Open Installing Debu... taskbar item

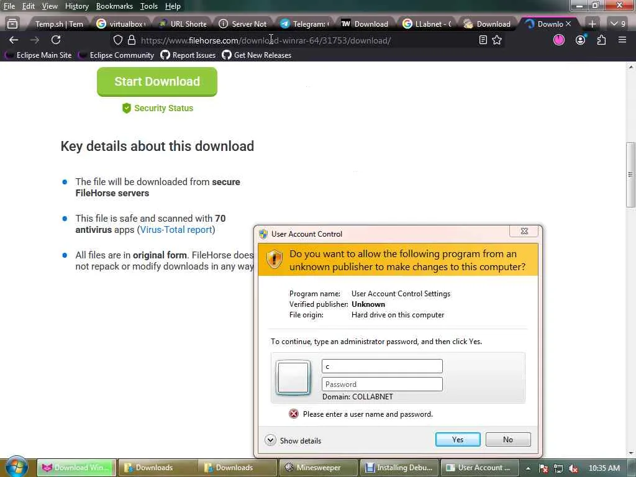[399, 468]
